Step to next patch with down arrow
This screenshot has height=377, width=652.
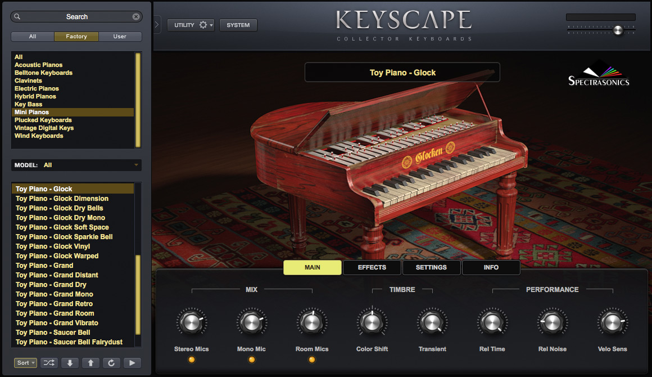(x=70, y=363)
